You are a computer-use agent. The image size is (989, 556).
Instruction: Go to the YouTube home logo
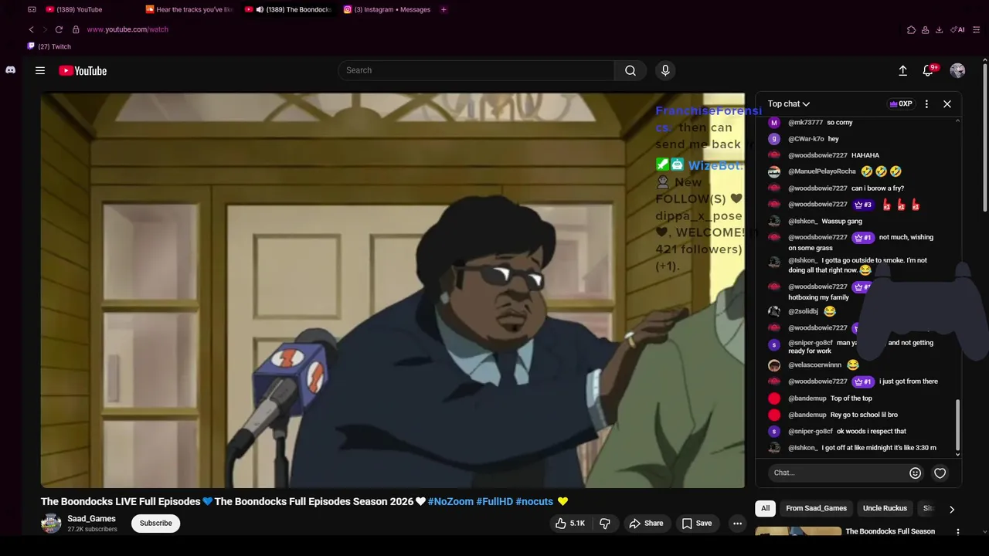(x=83, y=70)
